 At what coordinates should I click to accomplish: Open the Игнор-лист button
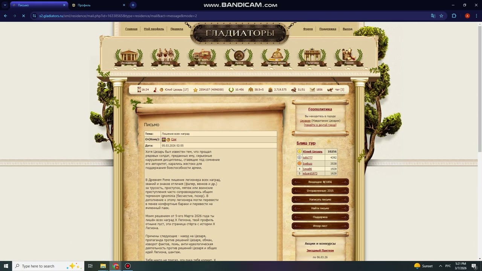[320, 226]
